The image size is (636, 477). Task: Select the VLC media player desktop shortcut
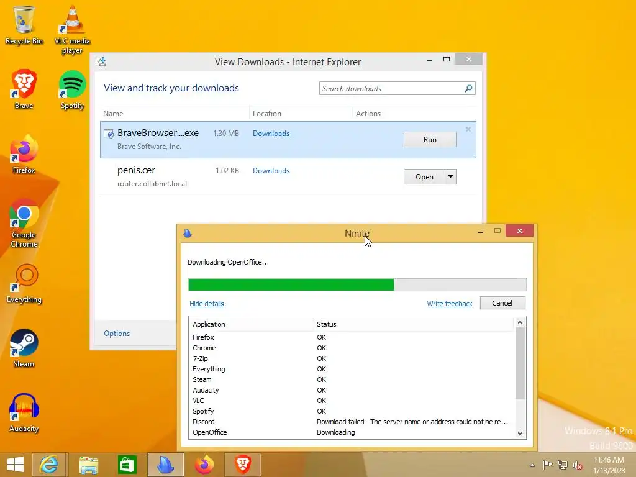72,29
